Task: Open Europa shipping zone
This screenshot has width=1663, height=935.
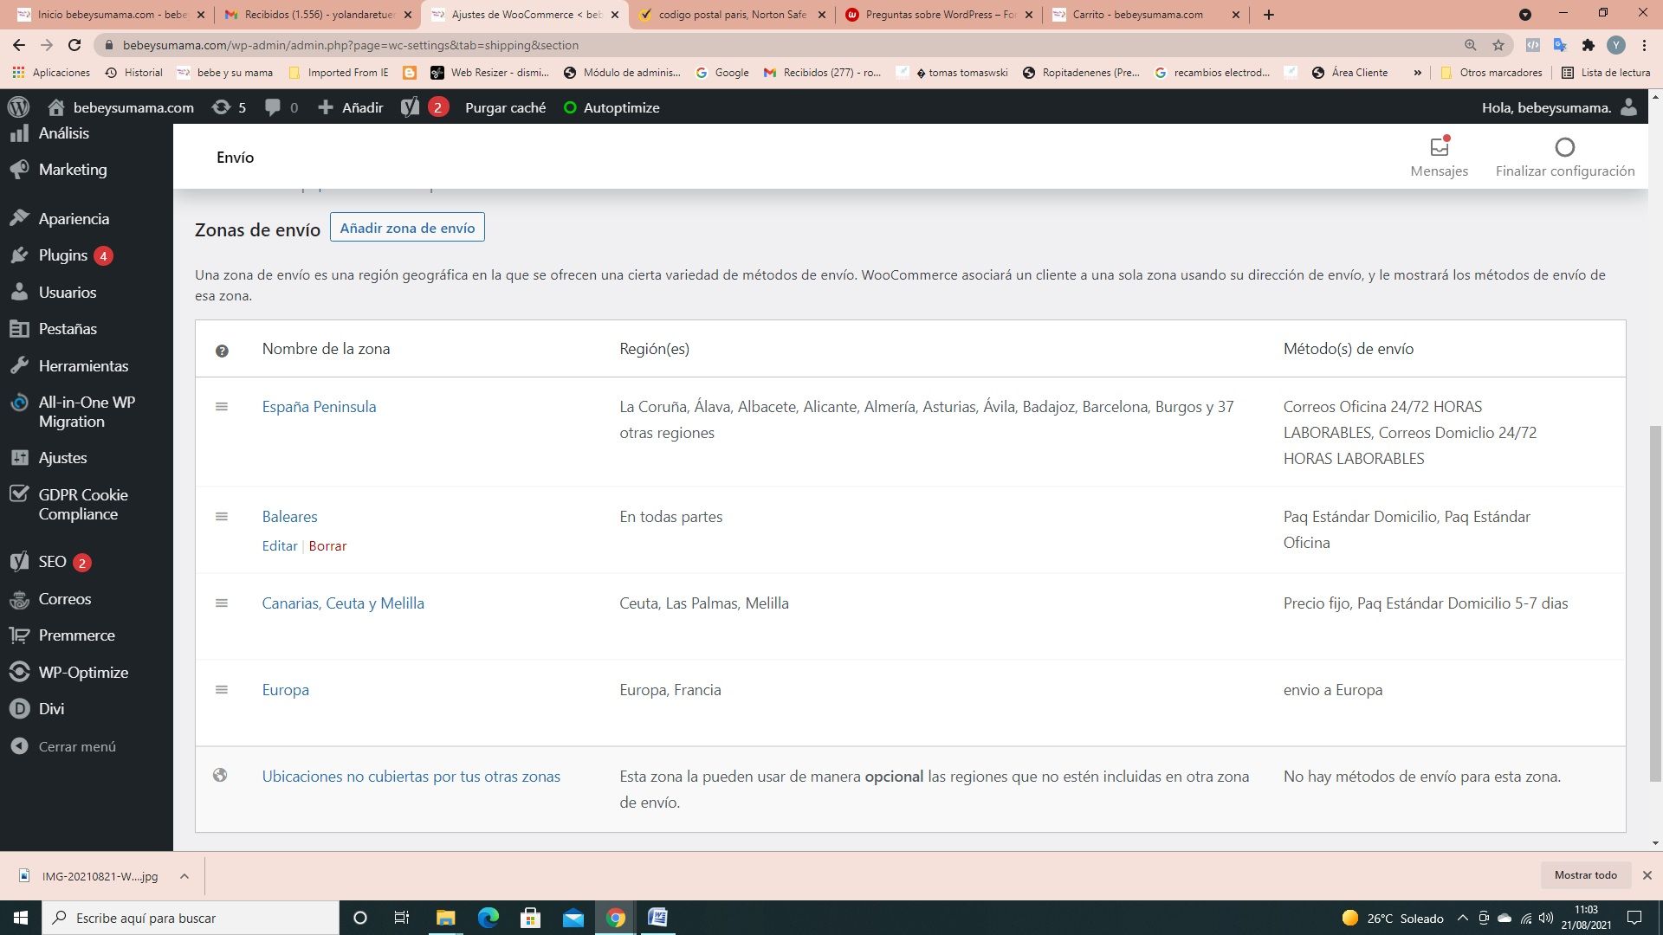Action: [x=285, y=690]
